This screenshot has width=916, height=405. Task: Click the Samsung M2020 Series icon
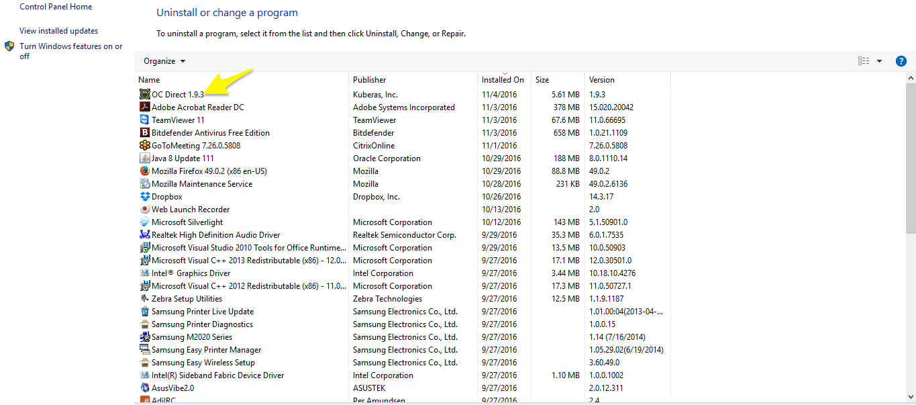pos(145,337)
